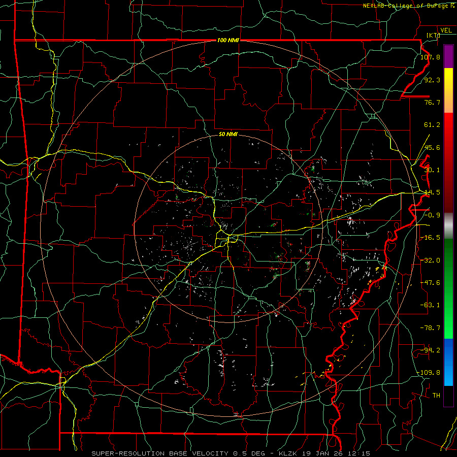Click the Super-Resolution Base Velocity caption
This screenshot has width=457, height=457.
231,453
